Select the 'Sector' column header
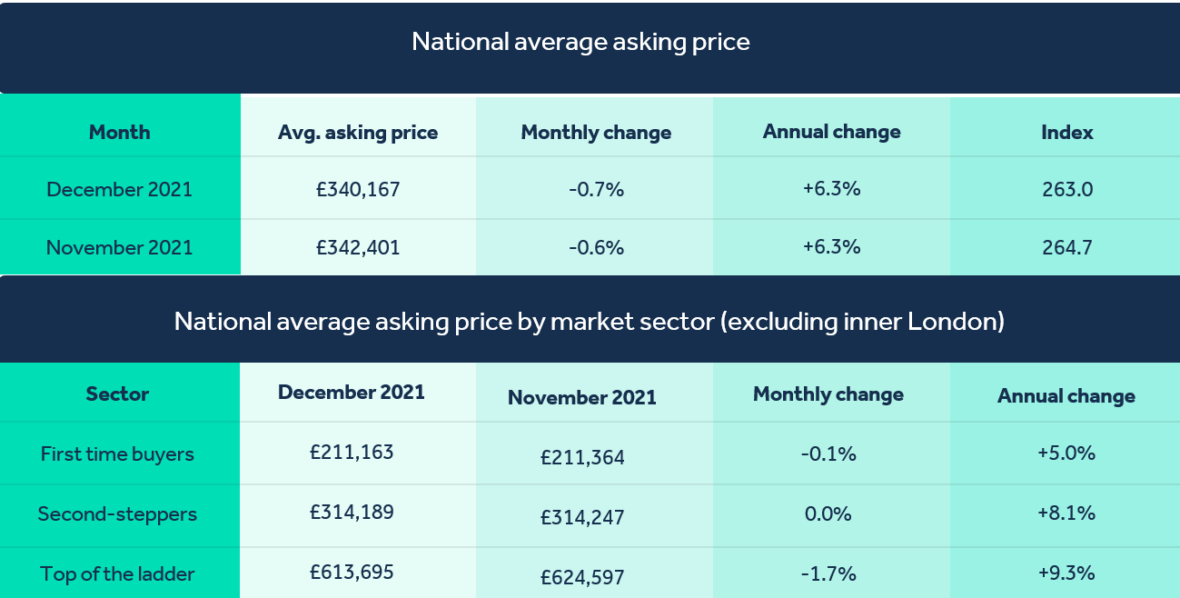 117,394
